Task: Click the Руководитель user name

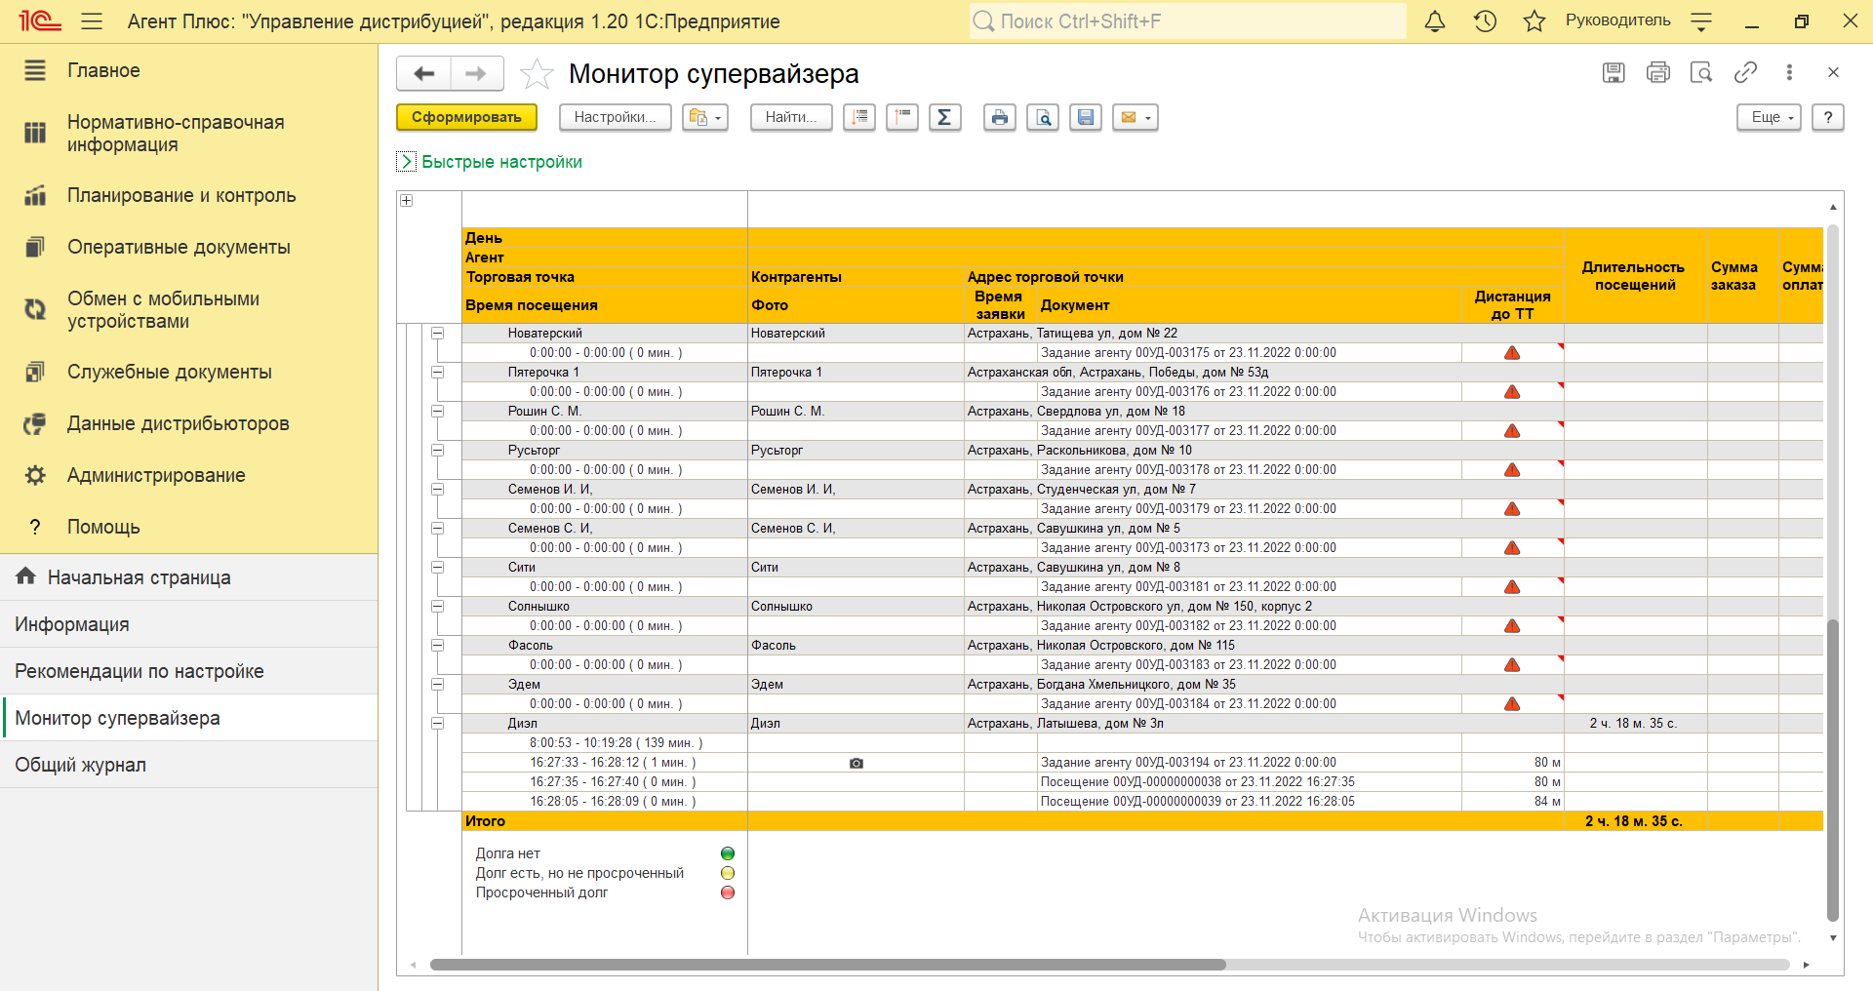Action: pos(1617,20)
